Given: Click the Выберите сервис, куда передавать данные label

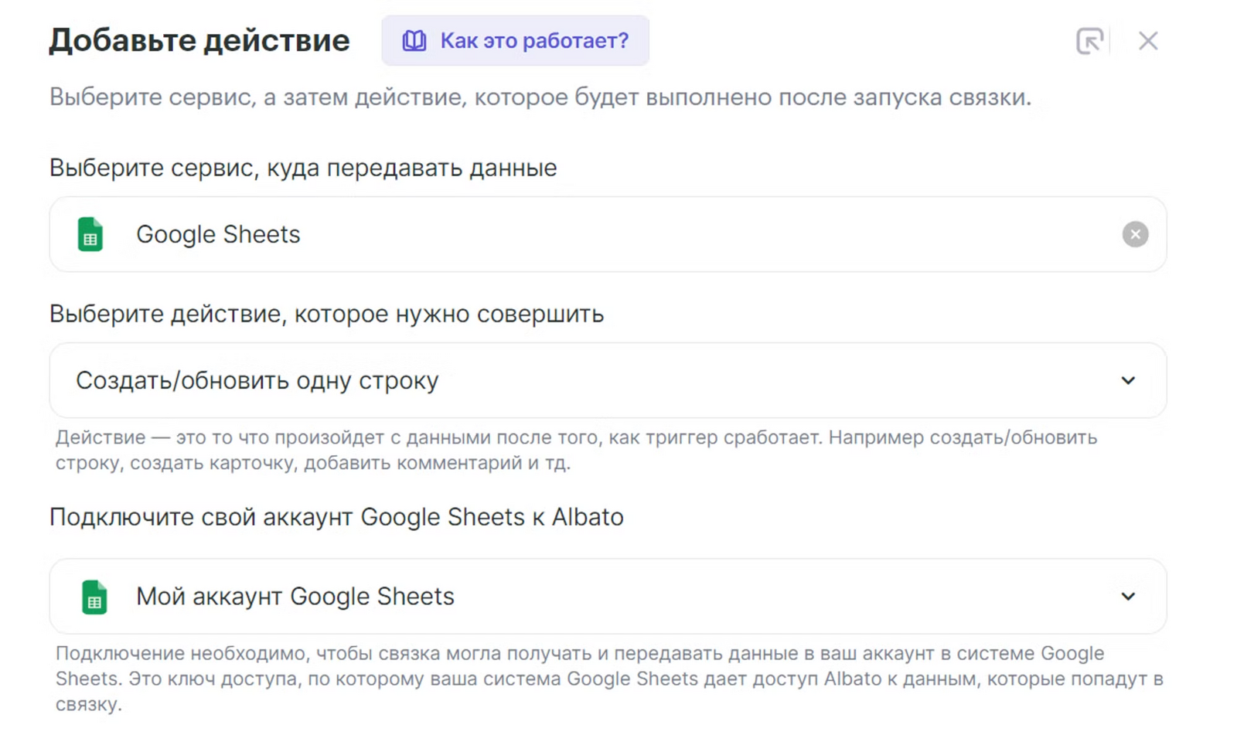Looking at the screenshot, I should click(302, 168).
